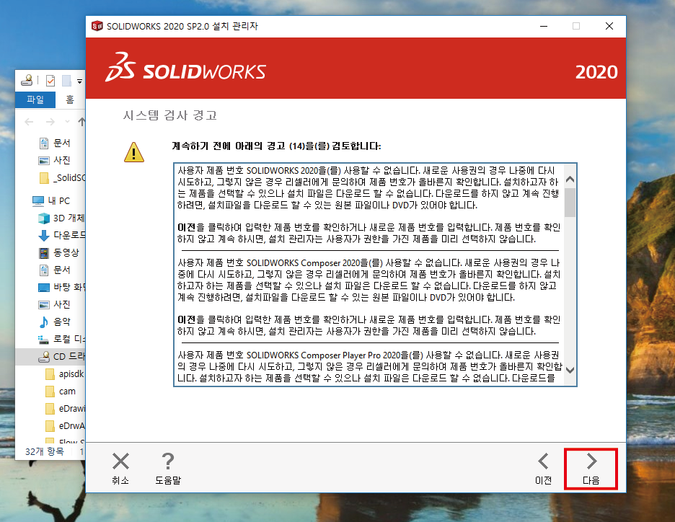Click the yellow warning triangle icon
The image size is (675, 522).
pyautogui.click(x=134, y=152)
